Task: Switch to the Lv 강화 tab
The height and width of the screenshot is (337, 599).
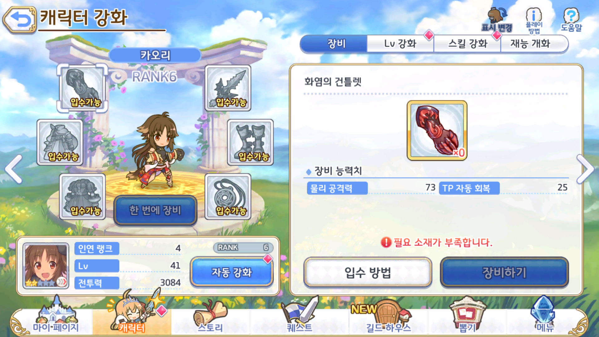Action: [400, 44]
